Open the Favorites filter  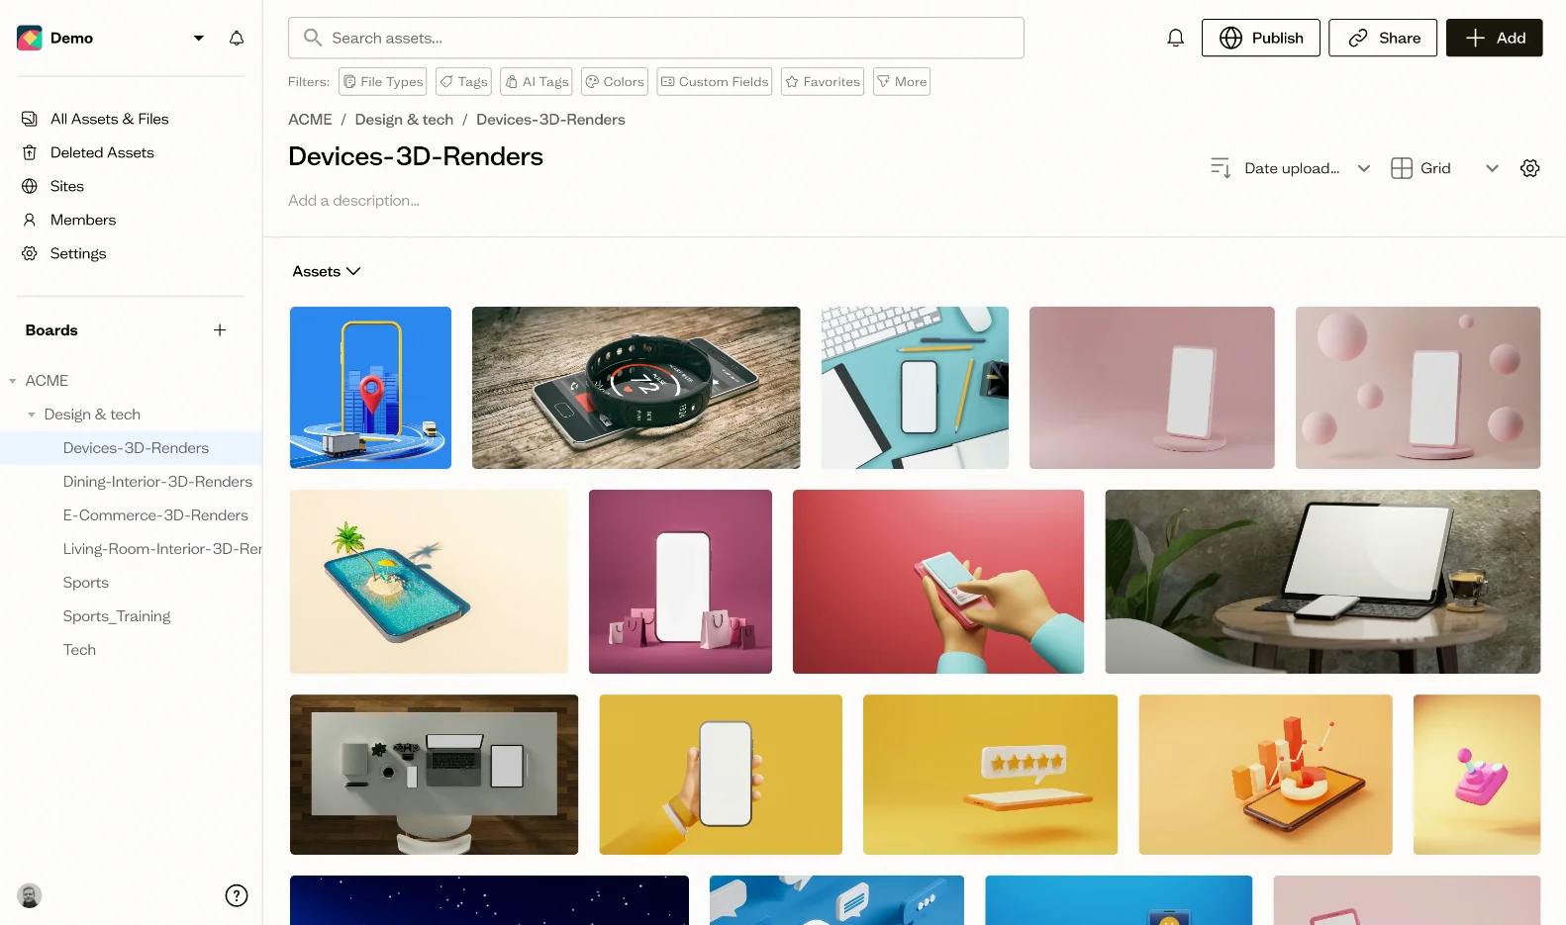(x=822, y=82)
